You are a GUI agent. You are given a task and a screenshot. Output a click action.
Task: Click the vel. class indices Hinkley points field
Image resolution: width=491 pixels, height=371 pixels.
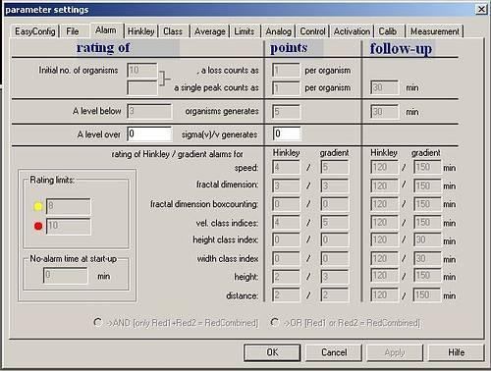click(286, 223)
